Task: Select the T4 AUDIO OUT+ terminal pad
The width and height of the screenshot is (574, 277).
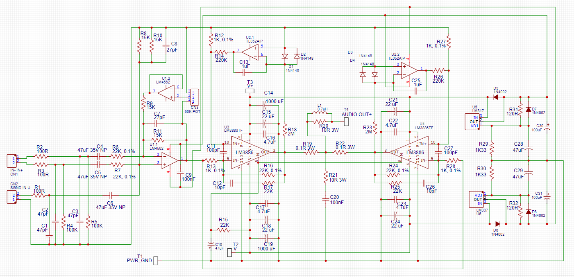Action: point(346,121)
